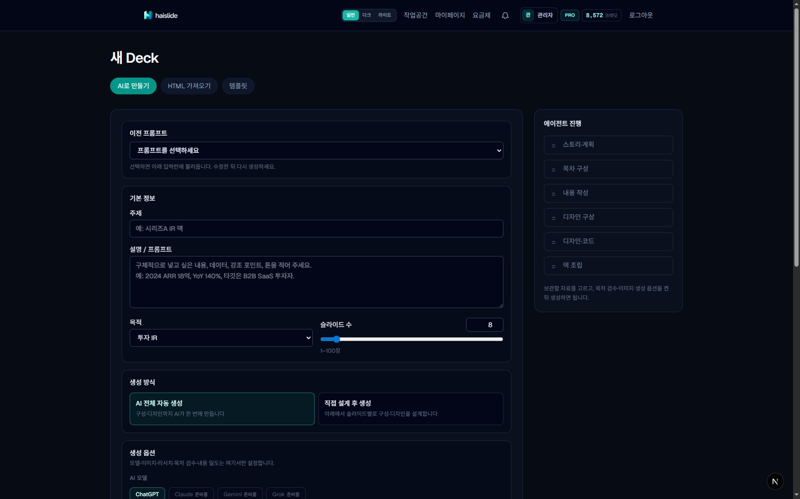
Task: Switch to the AI로 만들기 tab
Action: (133, 86)
